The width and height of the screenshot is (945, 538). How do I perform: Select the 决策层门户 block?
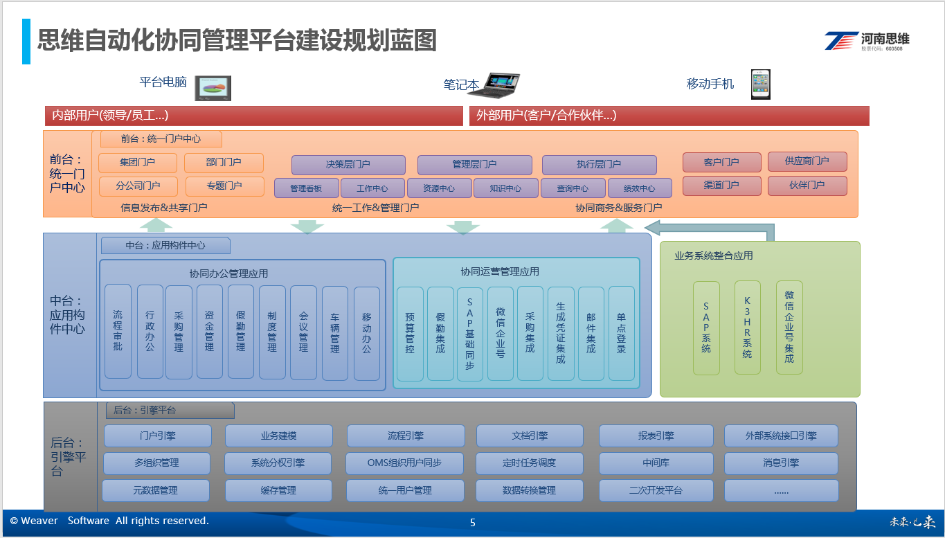pyautogui.click(x=348, y=165)
